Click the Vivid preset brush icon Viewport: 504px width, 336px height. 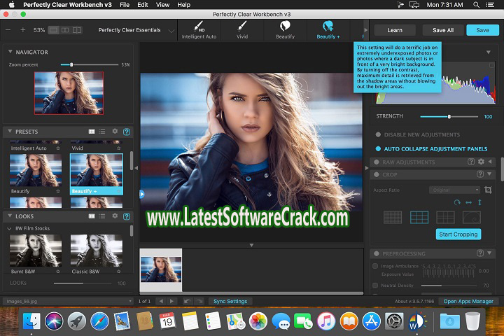tap(242, 25)
